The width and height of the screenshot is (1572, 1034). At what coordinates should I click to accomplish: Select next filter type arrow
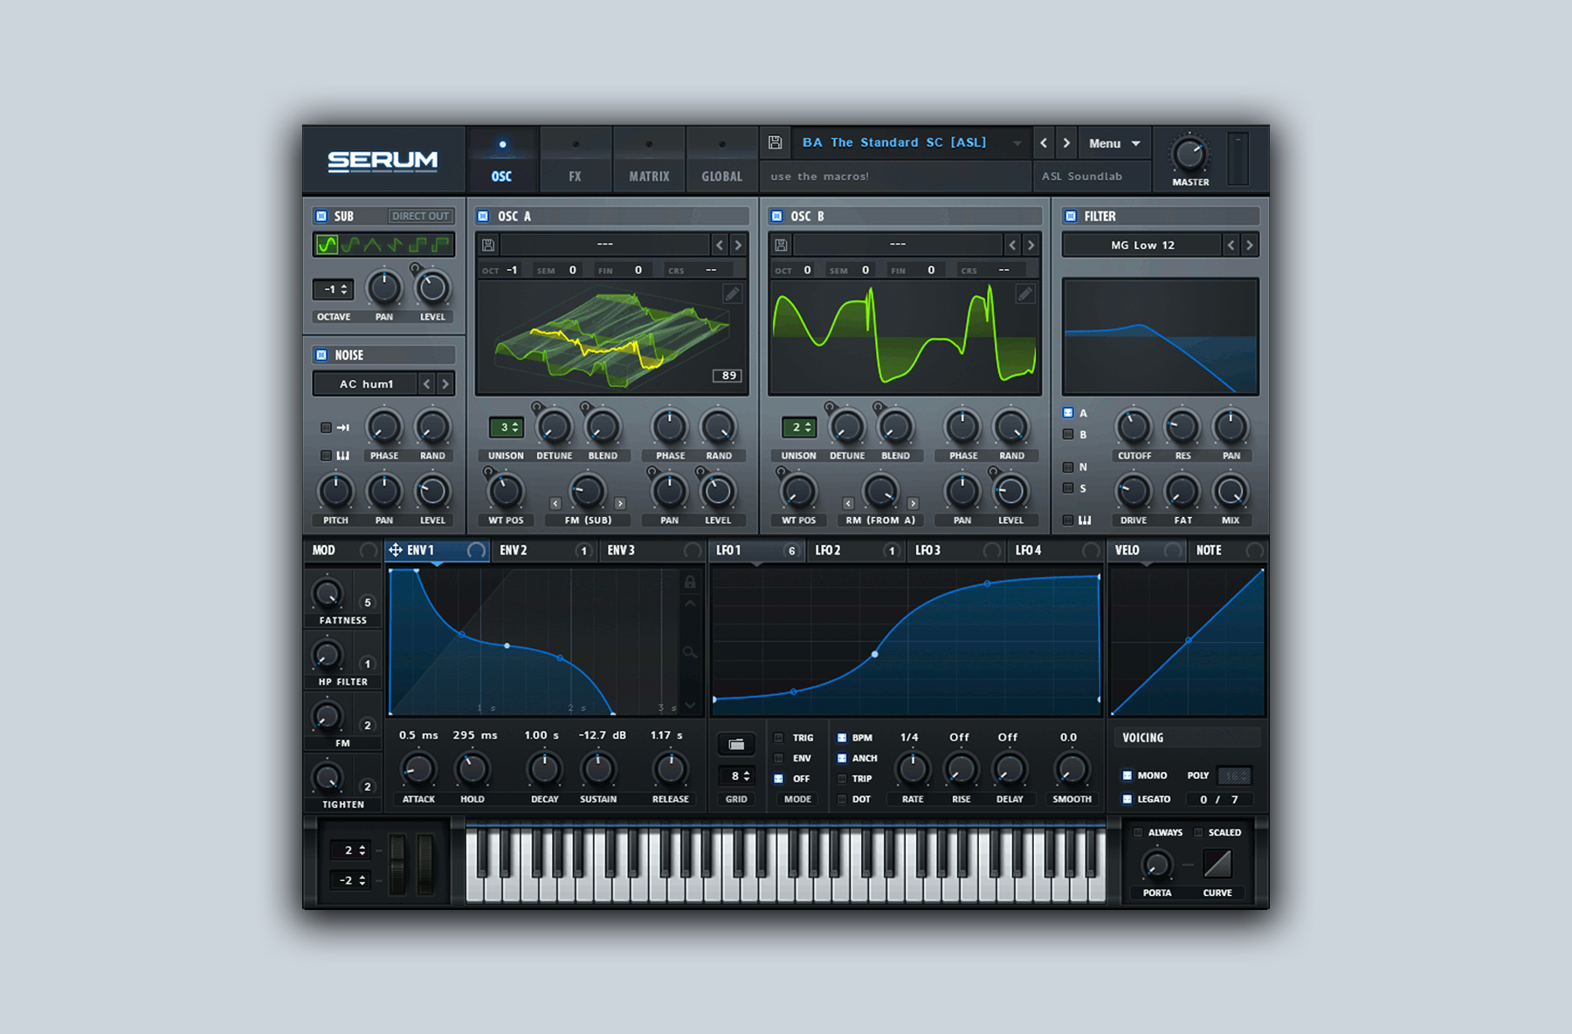[1250, 245]
